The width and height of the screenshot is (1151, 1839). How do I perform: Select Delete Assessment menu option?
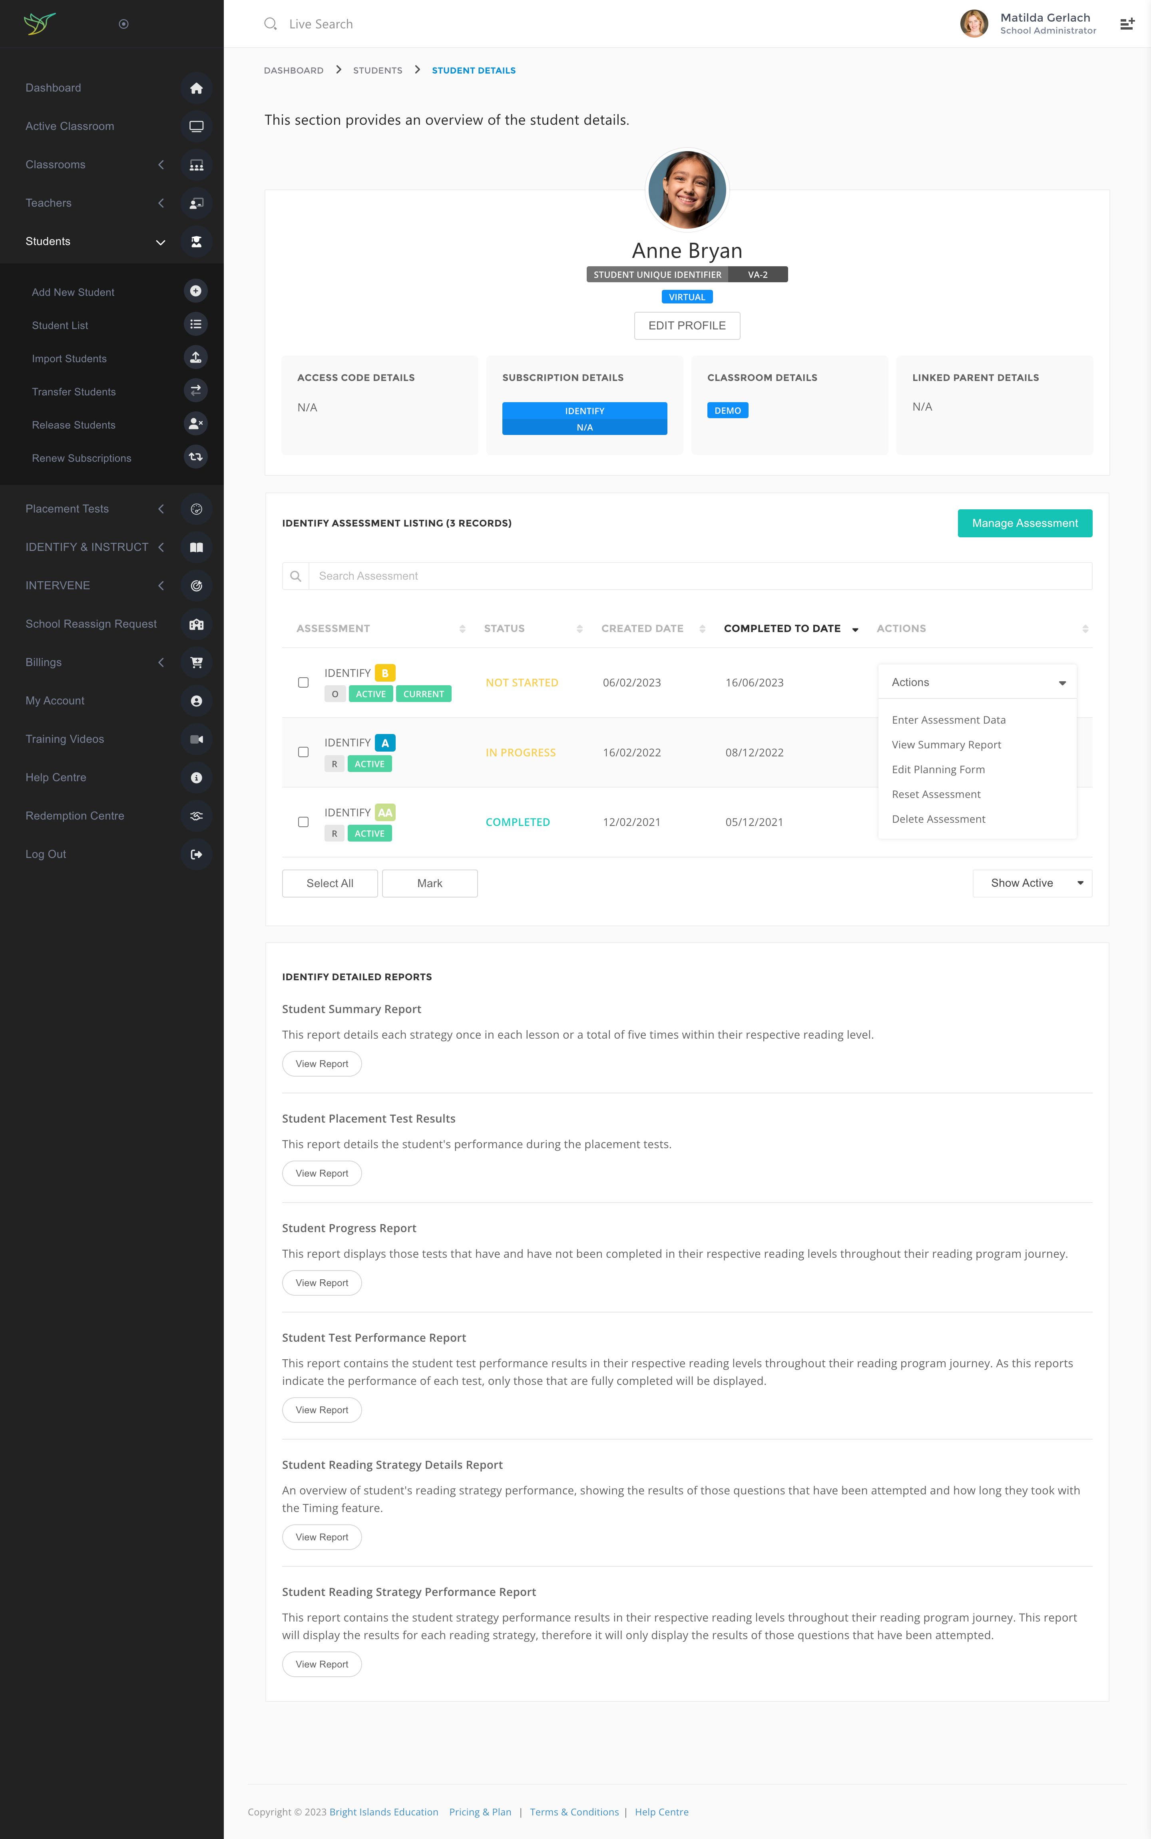click(x=938, y=820)
